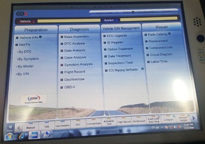Click the Vehicle selection field
The image size is (205, 144).
point(69,20)
